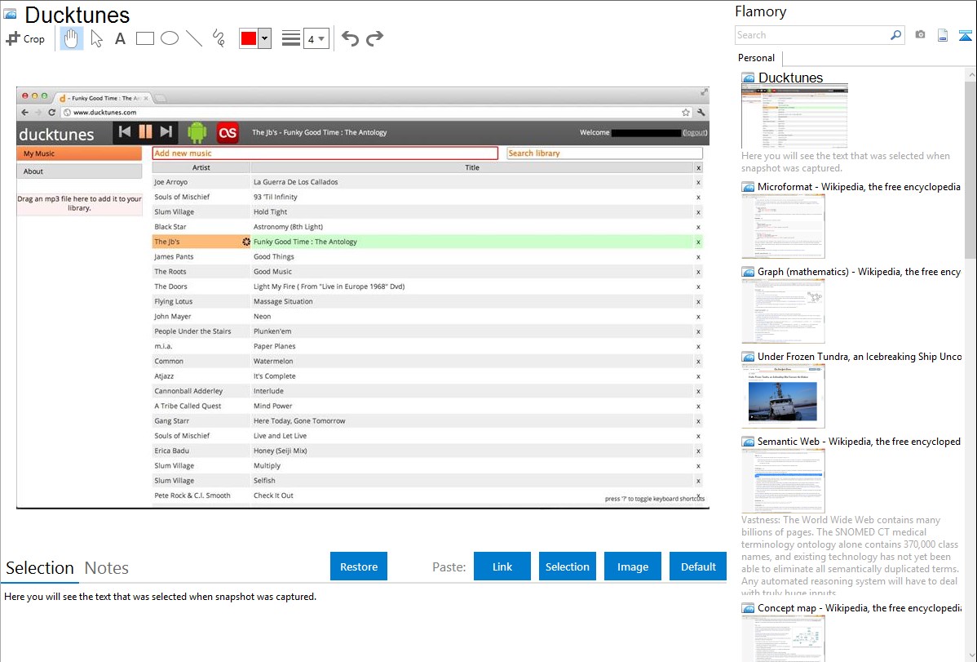This screenshot has width=977, height=662.
Task: Open the color picker dropdown arrow
Action: pos(265,38)
